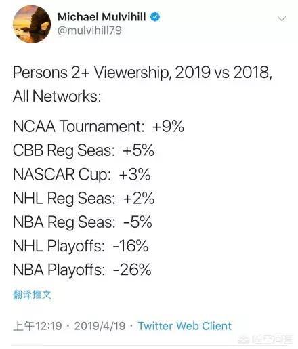Screen dimensions: 298x349
Task: Click the NCAA Tournament +9% line
Action: pyautogui.click(x=98, y=126)
